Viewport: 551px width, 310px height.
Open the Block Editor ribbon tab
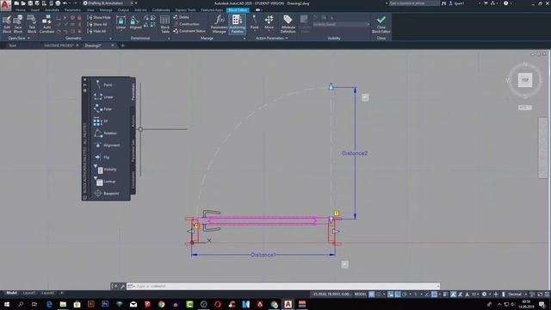point(238,10)
